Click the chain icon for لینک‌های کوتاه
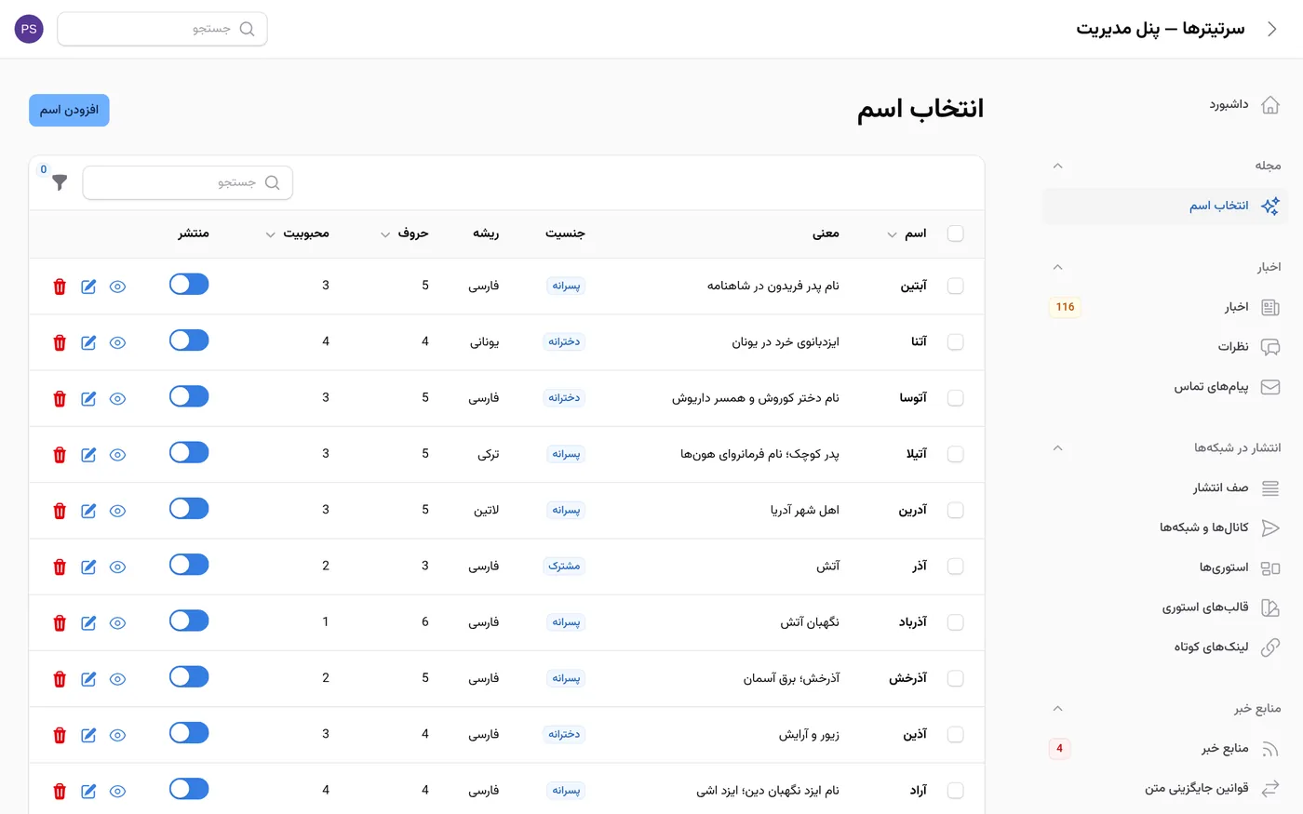 pyautogui.click(x=1269, y=647)
